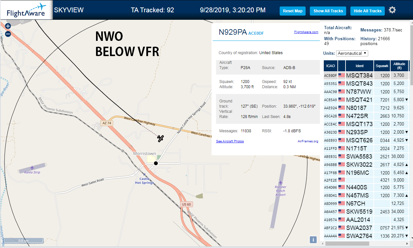Click the Roesner Ranch Airport marker
This screenshot has height=248, width=413.
[281, 183]
